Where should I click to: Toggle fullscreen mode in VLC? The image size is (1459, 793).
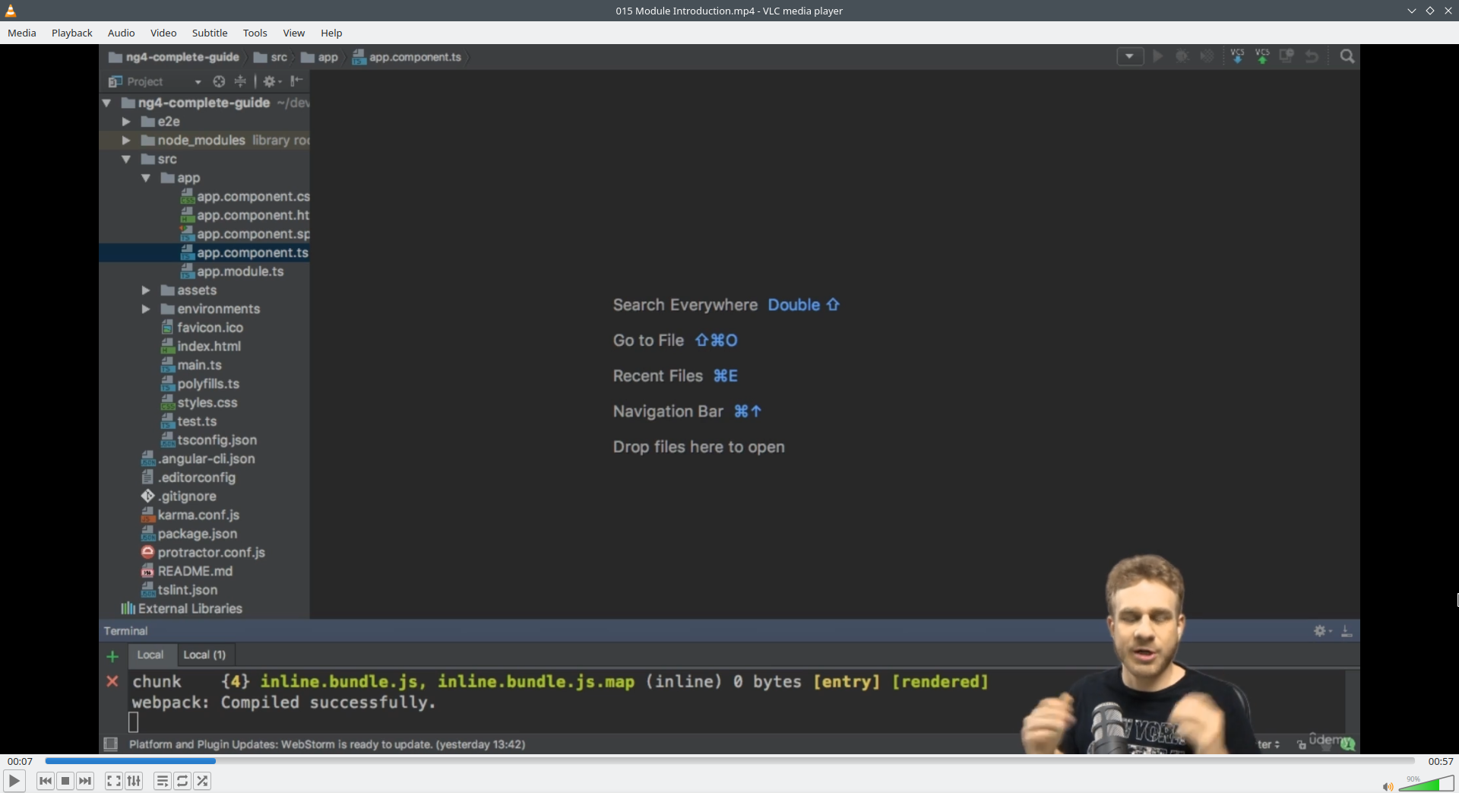click(112, 781)
